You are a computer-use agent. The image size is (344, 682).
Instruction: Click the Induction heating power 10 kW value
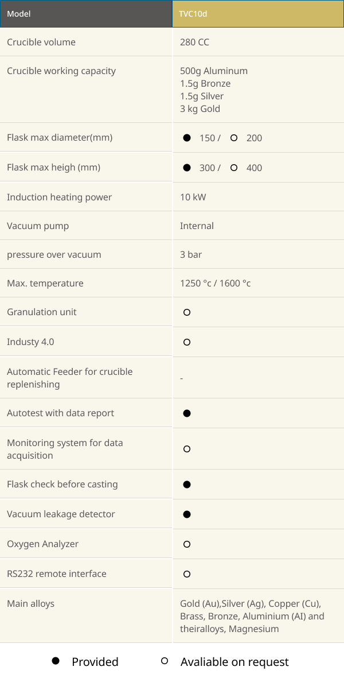(193, 197)
